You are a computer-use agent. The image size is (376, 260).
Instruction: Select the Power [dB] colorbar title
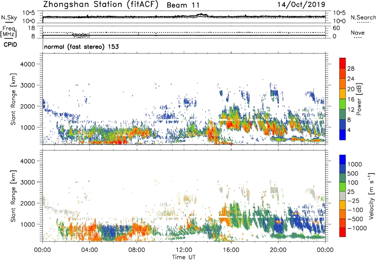click(x=359, y=99)
